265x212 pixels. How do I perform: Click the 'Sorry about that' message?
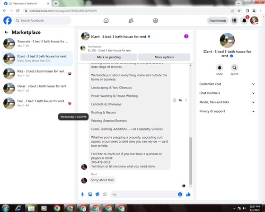coord(102,180)
